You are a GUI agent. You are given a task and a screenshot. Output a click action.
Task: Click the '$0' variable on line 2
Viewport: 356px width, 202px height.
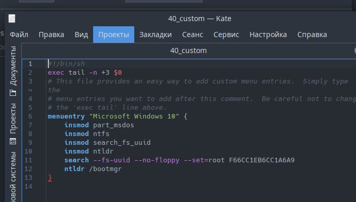tap(118, 73)
